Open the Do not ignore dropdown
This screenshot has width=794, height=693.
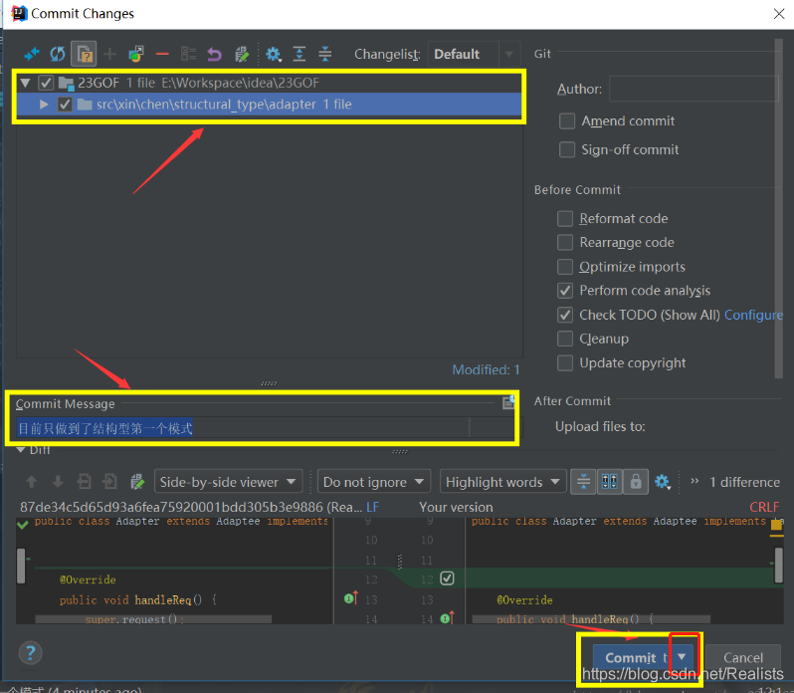374,482
